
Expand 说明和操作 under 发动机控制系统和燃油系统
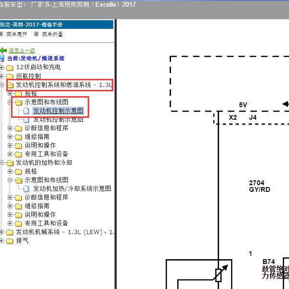[10, 145]
